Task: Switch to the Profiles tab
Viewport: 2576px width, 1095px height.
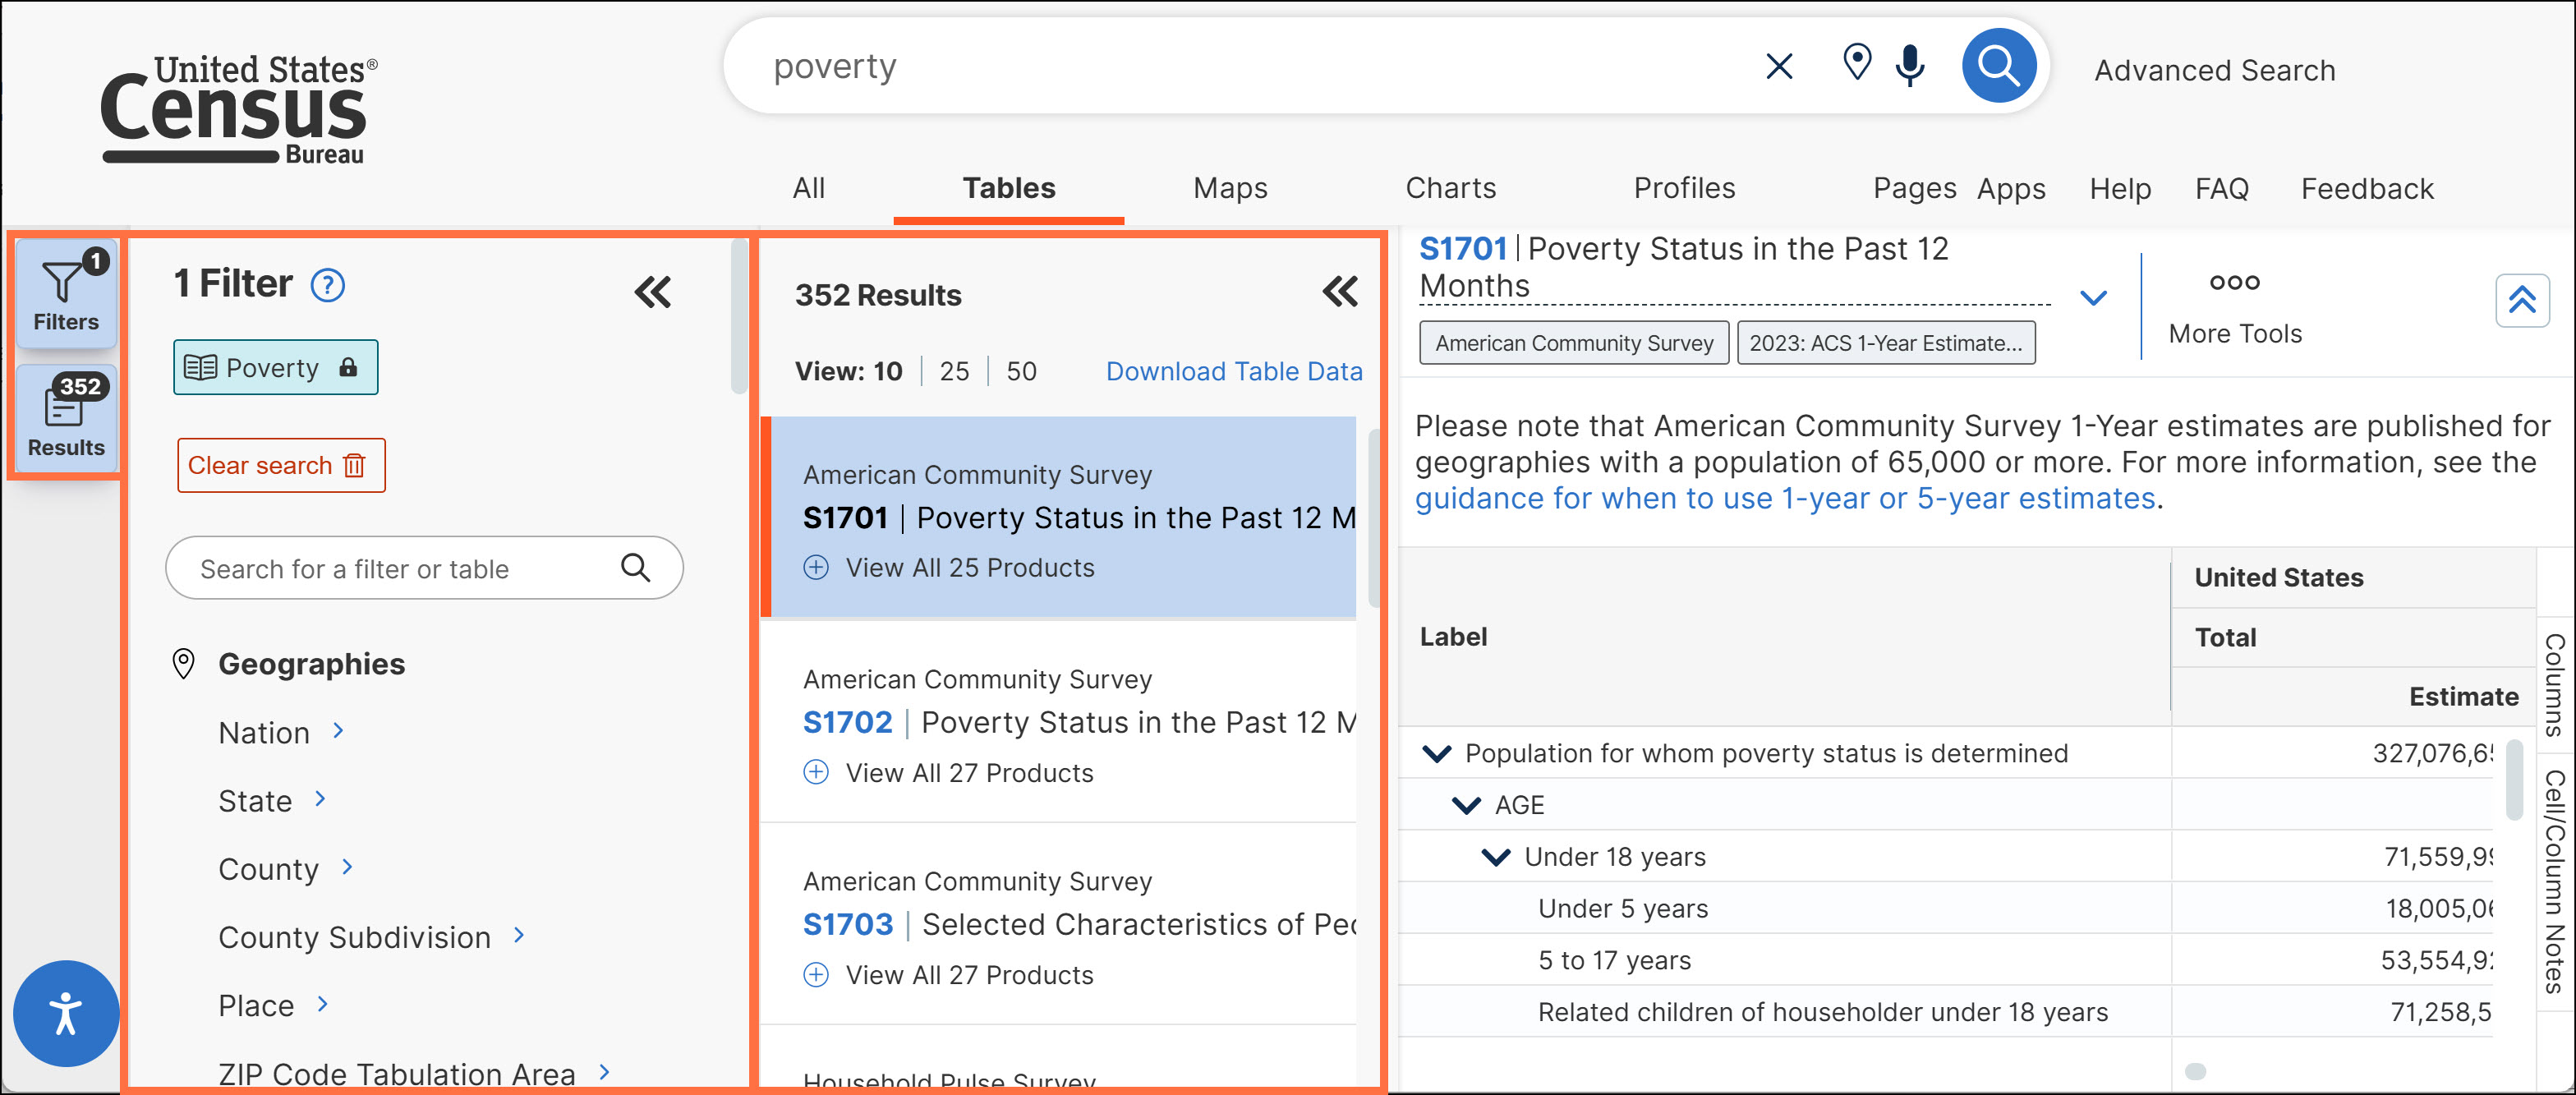Action: [1683, 188]
